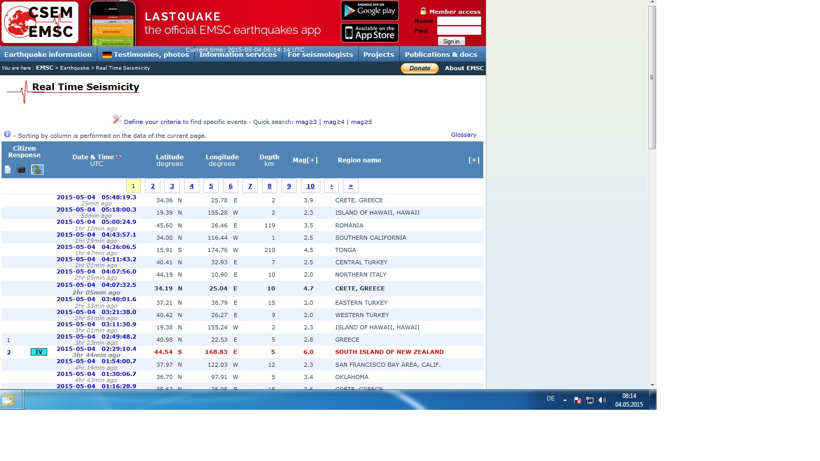Open Publications & docs menu
The height and width of the screenshot is (461, 820).
pyautogui.click(x=441, y=54)
